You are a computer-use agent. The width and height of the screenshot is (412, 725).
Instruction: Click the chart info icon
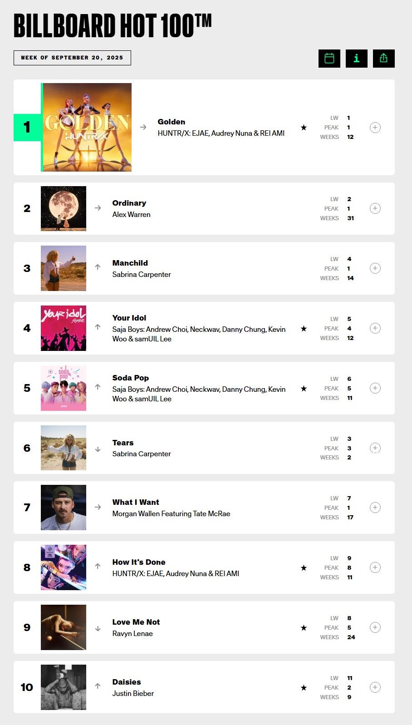pyautogui.click(x=357, y=59)
